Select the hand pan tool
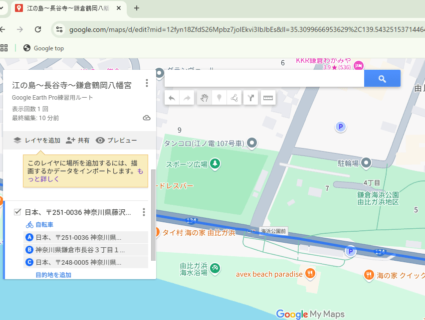The image size is (425, 320). pyautogui.click(x=204, y=98)
